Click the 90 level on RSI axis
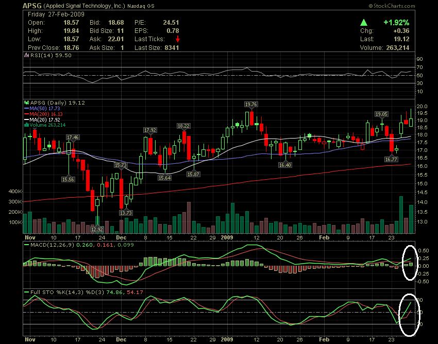The image size is (438, 344). pyautogui.click(x=420, y=59)
